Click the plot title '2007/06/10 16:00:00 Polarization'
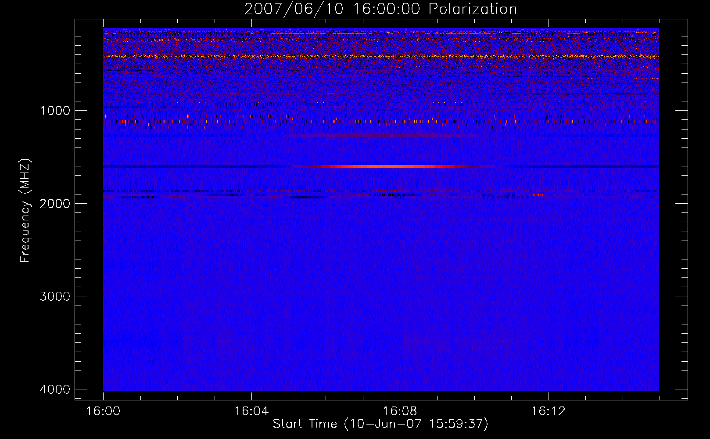Viewport: 710px width, 439px height. 380,9
